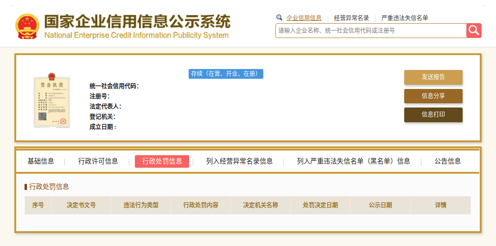Select the 经营异常名录 search category
The width and height of the screenshot is (496, 246).
(x=351, y=18)
